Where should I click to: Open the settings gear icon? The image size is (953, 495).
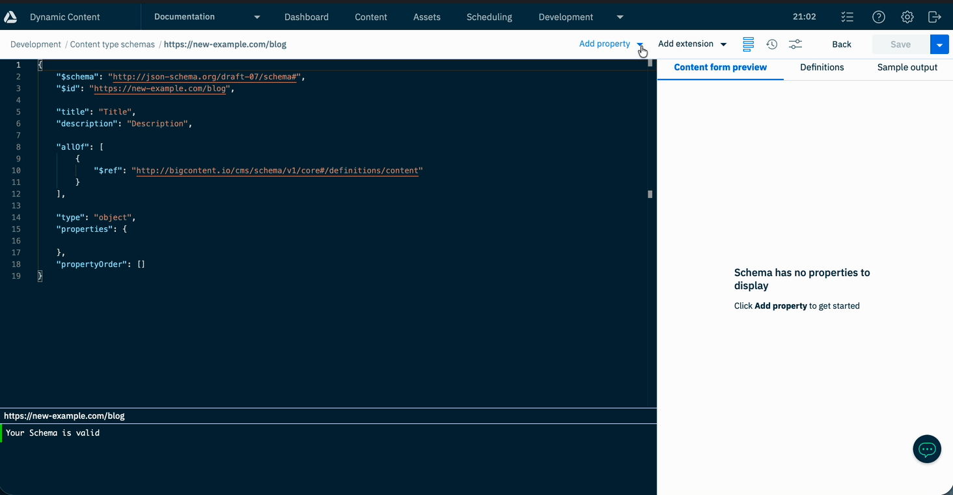(x=907, y=16)
